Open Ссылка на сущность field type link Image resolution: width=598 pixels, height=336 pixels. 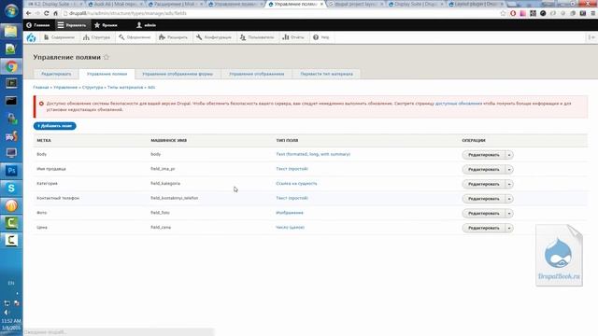pos(296,184)
